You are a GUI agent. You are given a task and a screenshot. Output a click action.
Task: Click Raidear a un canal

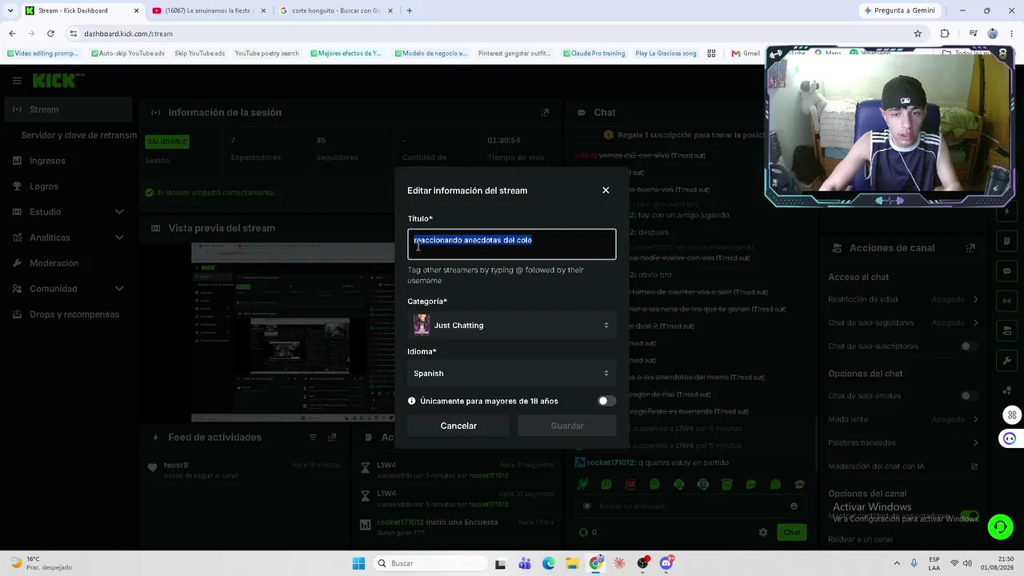(860, 539)
